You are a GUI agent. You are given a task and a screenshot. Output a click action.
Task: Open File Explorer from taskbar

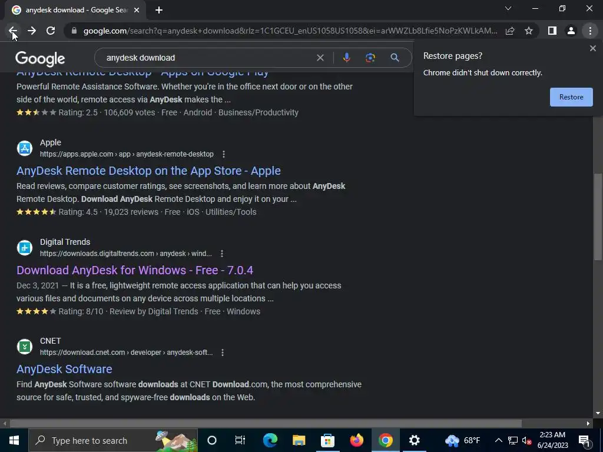(299, 440)
